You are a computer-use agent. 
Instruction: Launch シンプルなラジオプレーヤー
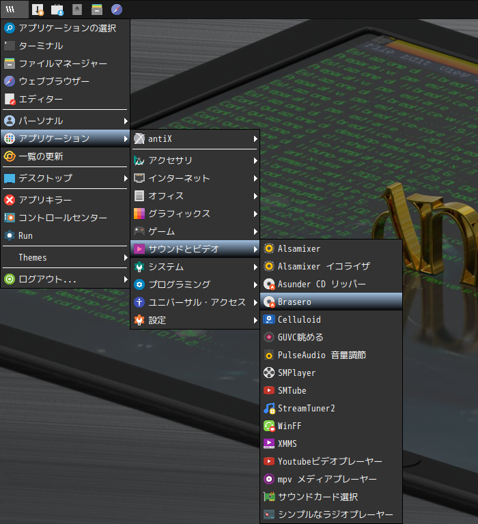click(331, 514)
